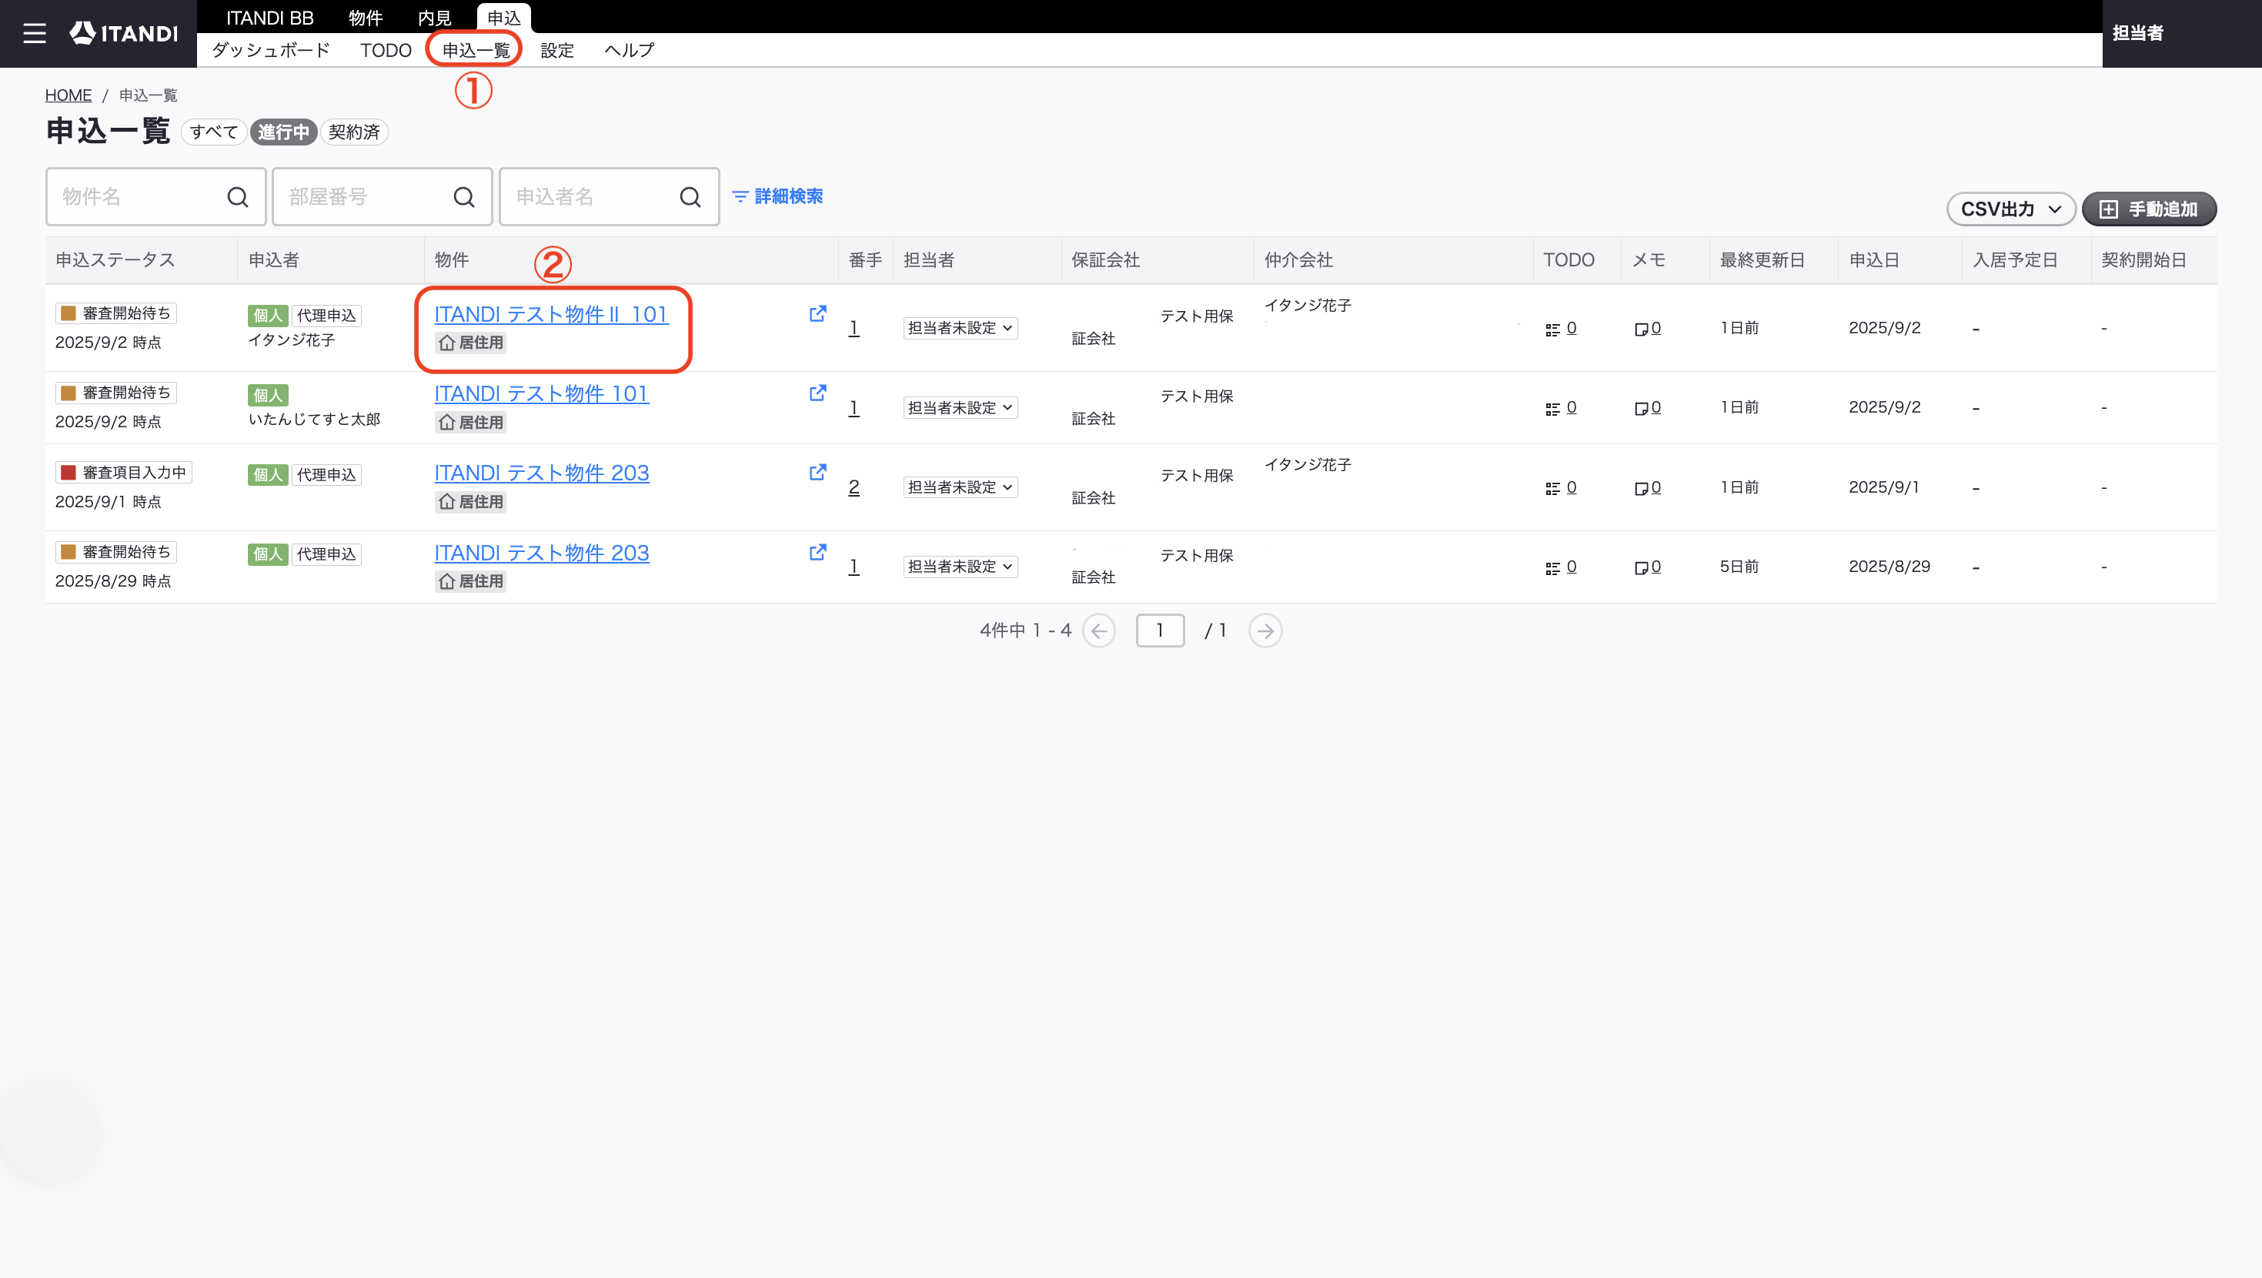
Task: Click 申込者名 search input field
Action: point(609,197)
